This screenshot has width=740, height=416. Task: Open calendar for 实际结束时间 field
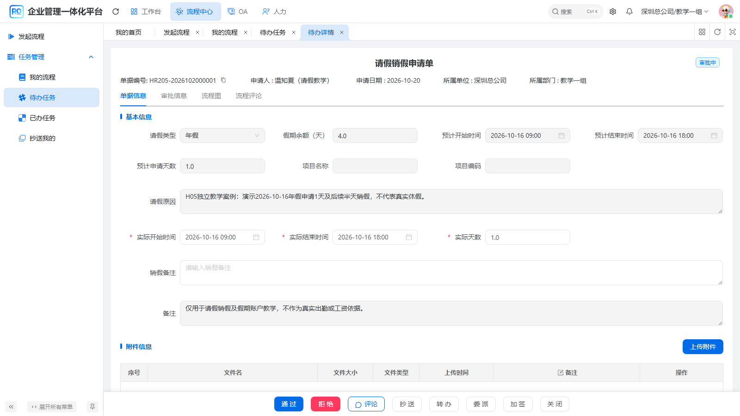point(409,237)
